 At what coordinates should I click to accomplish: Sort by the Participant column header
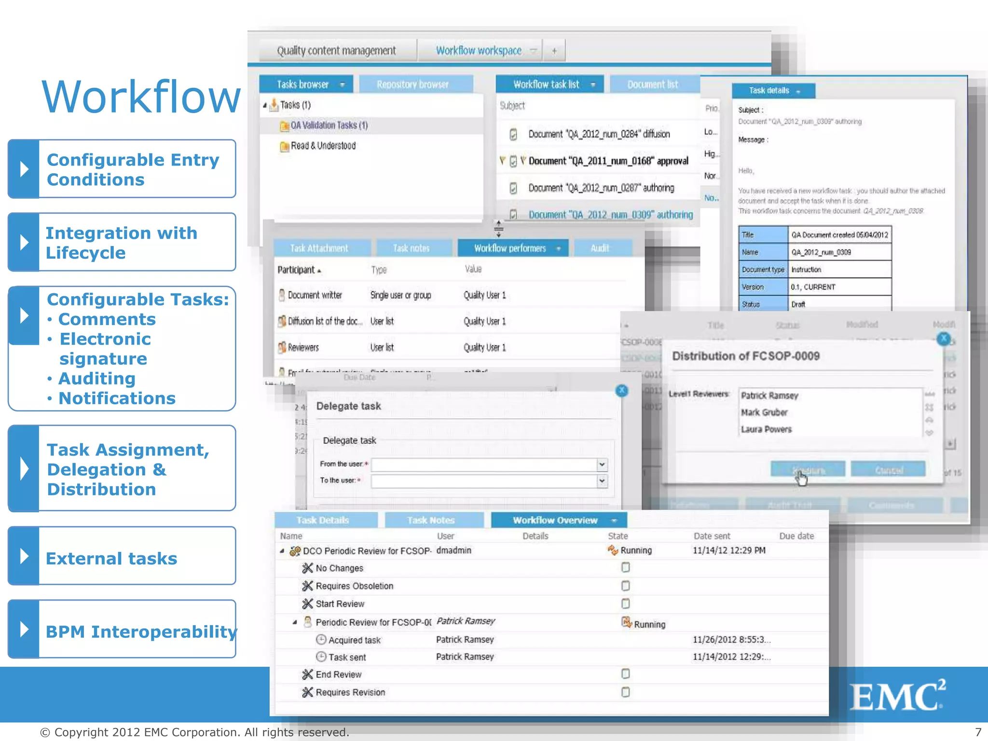[299, 270]
